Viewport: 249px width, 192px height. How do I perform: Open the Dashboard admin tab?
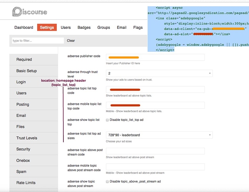24,27
